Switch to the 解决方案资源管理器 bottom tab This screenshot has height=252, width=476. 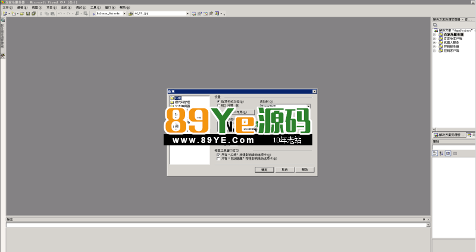pyautogui.click(x=449, y=135)
